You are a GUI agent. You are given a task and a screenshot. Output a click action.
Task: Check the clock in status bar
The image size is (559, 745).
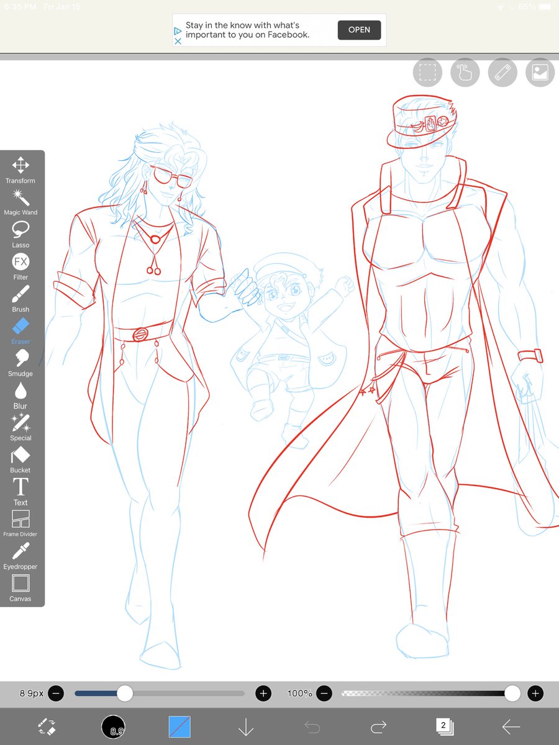click(20, 6)
